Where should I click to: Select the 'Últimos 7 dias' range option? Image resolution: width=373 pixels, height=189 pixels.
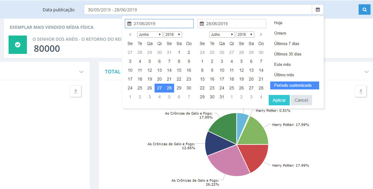tap(286, 44)
